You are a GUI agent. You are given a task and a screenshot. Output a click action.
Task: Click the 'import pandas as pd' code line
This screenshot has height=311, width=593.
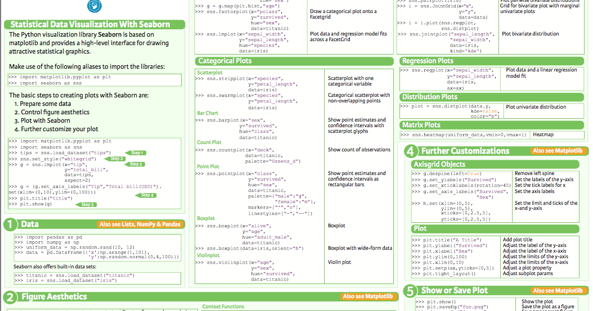point(48,237)
